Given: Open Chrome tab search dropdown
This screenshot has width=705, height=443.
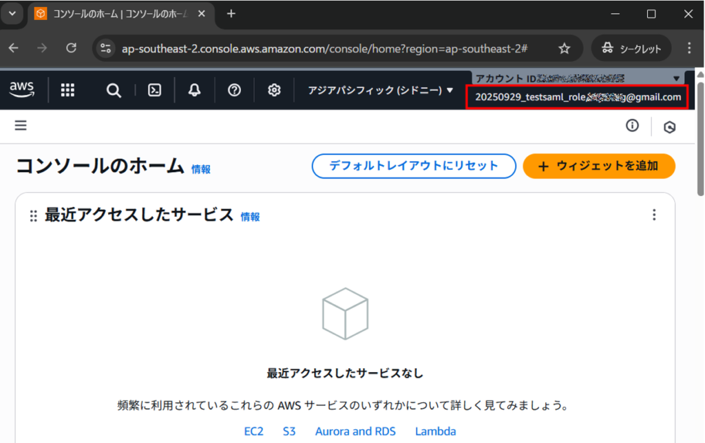Looking at the screenshot, I should [12, 14].
